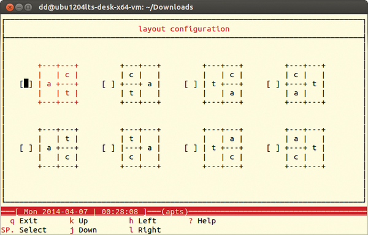
Task: Click the top row third layout diagram
Action: 223,84
